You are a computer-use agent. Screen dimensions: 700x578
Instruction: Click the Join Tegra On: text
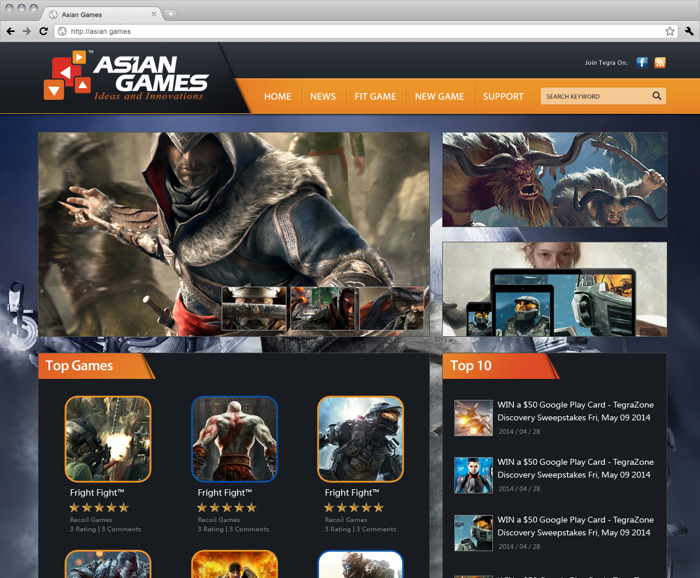[x=606, y=62]
